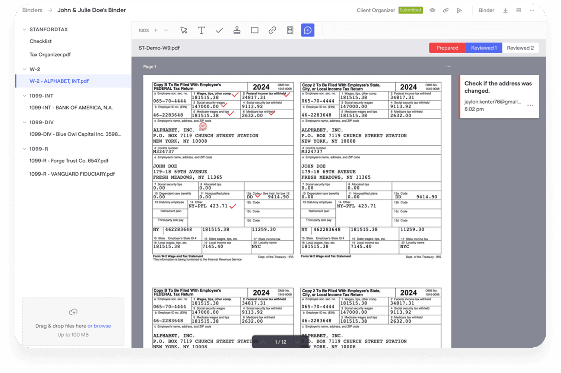Choose the checkmark tick tool
The image size is (561, 373).
click(x=219, y=30)
